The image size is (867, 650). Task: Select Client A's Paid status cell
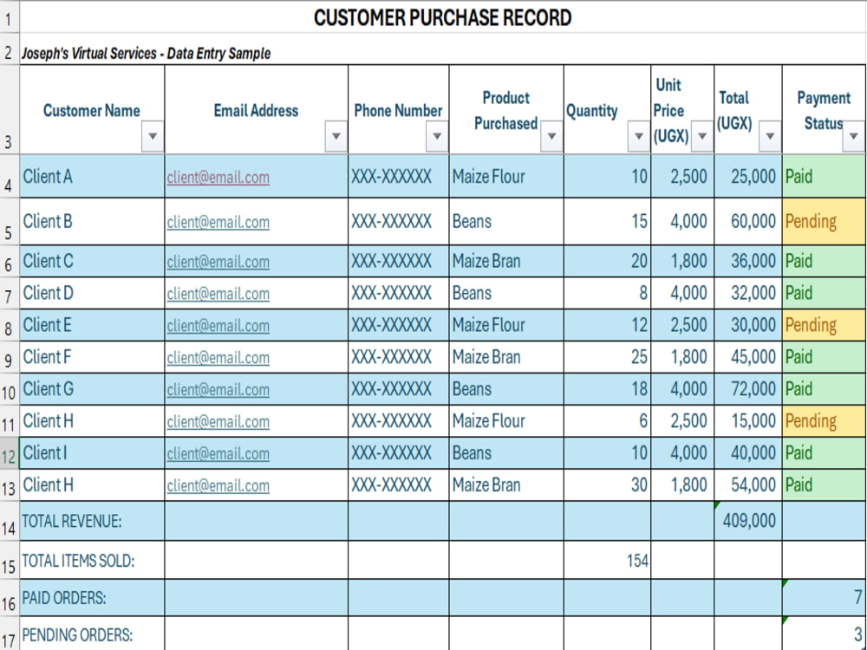pyautogui.click(x=825, y=176)
